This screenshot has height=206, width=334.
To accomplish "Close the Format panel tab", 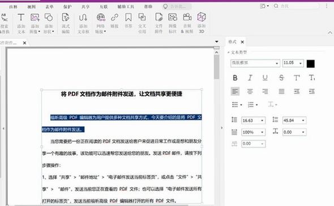I will (242, 42).
